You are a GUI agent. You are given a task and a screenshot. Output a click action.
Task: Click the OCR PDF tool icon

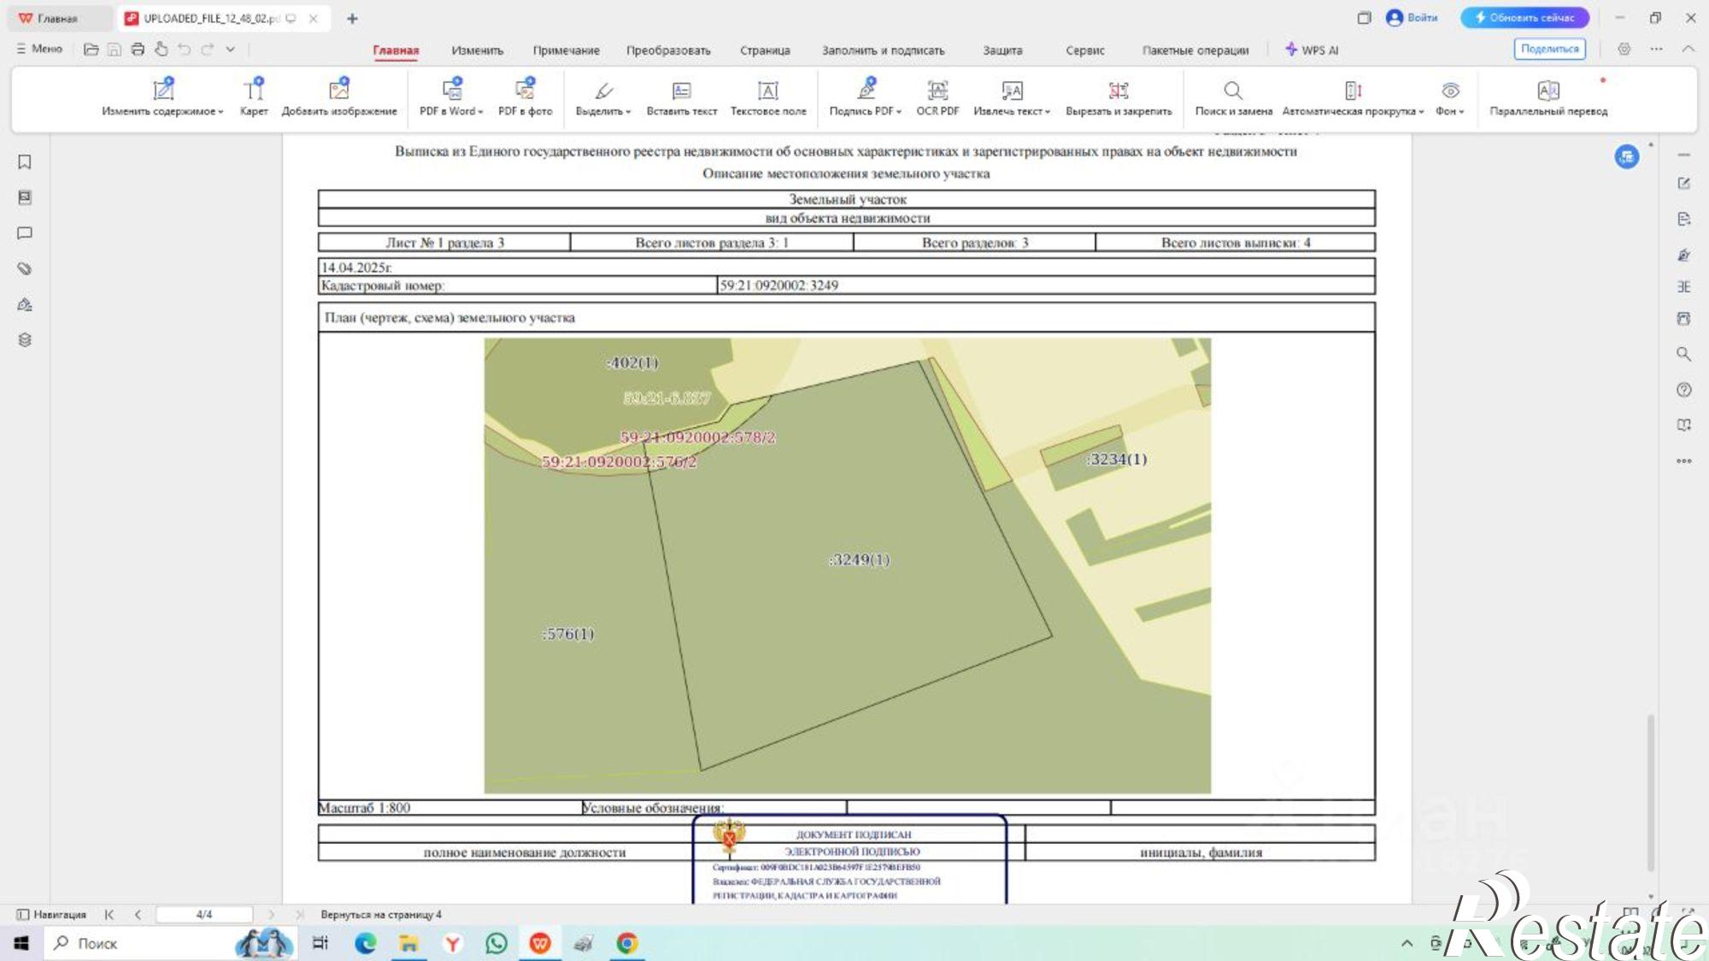tap(937, 91)
